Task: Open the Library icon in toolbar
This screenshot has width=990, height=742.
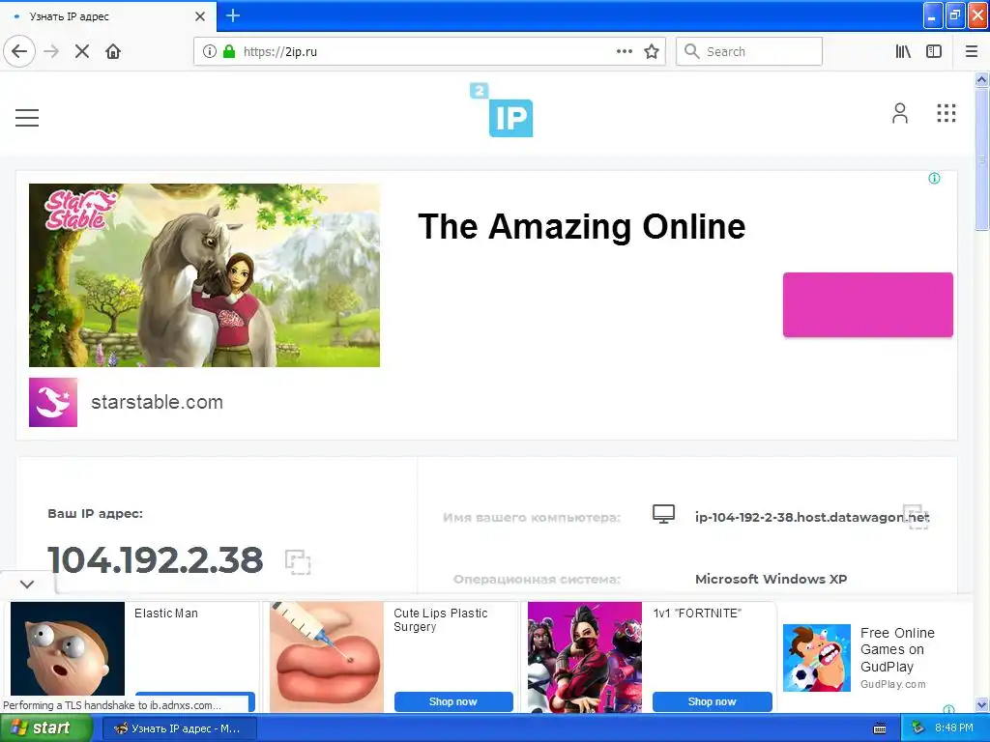Action: tap(903, 51)
